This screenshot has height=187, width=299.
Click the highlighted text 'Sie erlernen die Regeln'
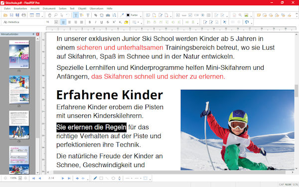click(91, 127)
